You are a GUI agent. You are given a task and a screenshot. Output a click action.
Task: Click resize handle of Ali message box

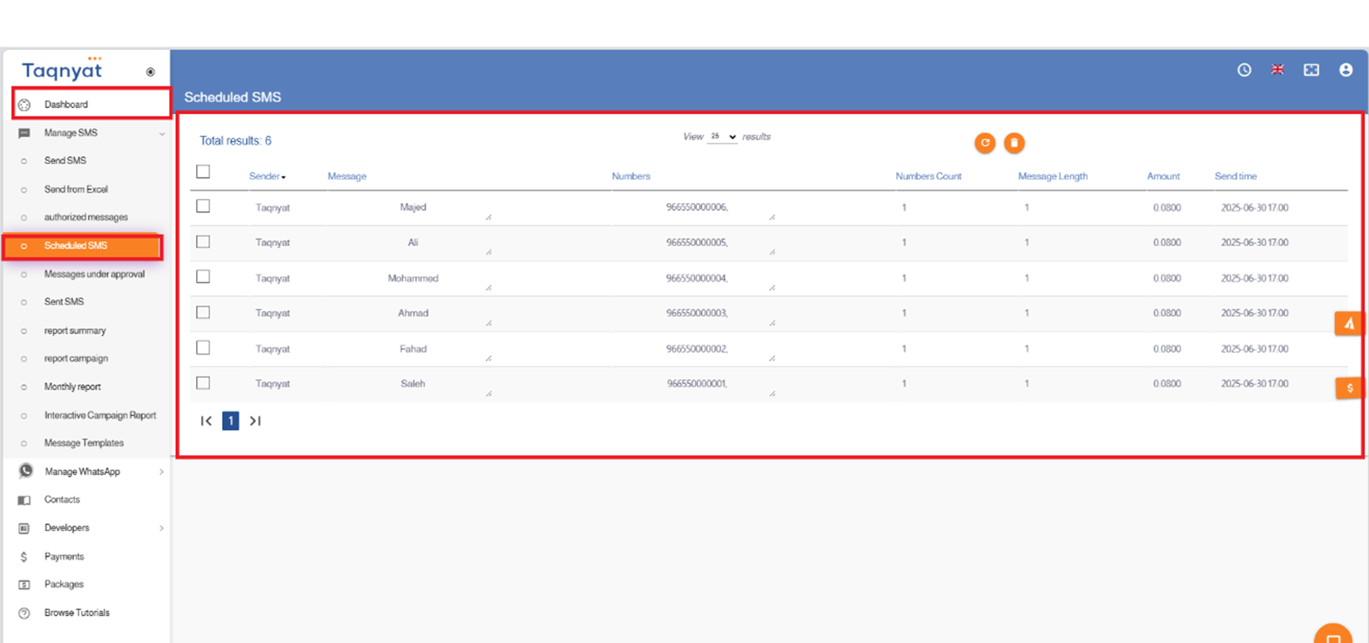tap(489, 252)
